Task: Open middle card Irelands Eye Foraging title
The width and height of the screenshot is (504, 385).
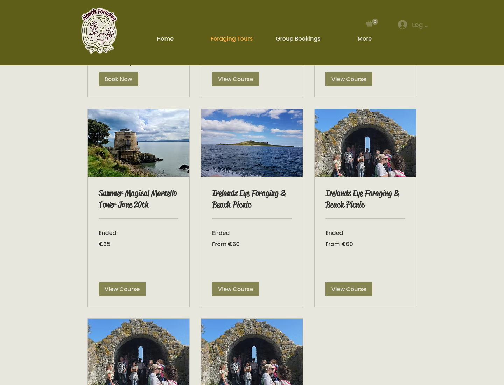Action: click(x=249, y=199)
